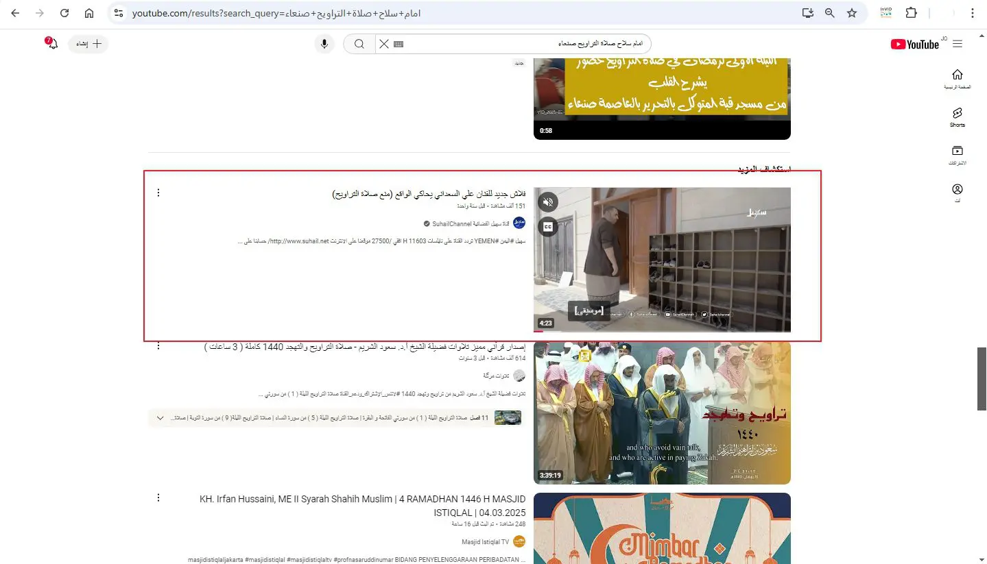The image size is (987, 564).
Task: Open the InVID extension
Action: coord(885,13)
